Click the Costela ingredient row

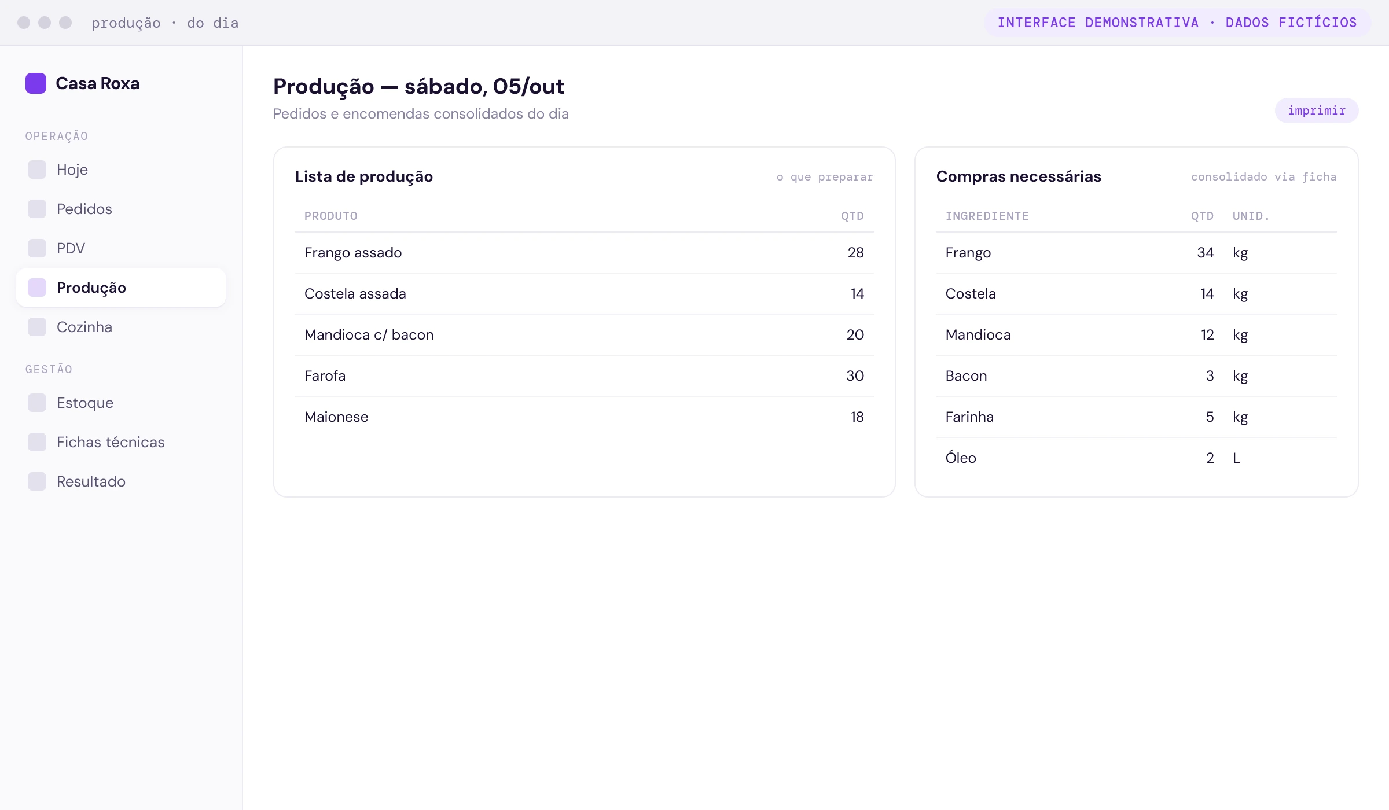tap(1137, 294)
